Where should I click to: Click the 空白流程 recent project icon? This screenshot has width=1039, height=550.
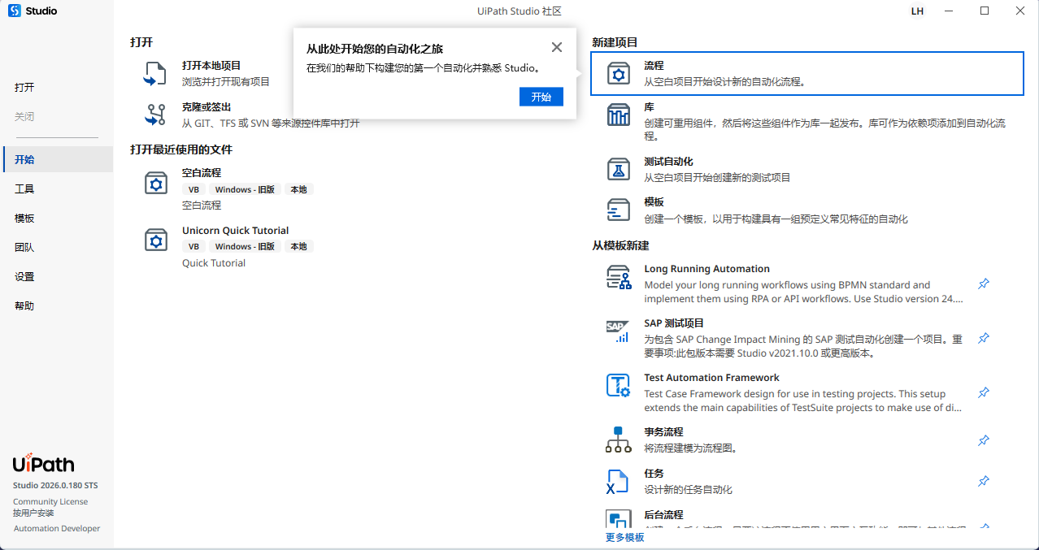[155, 183]
